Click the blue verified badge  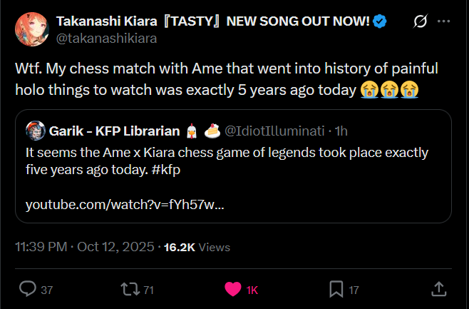381,22
